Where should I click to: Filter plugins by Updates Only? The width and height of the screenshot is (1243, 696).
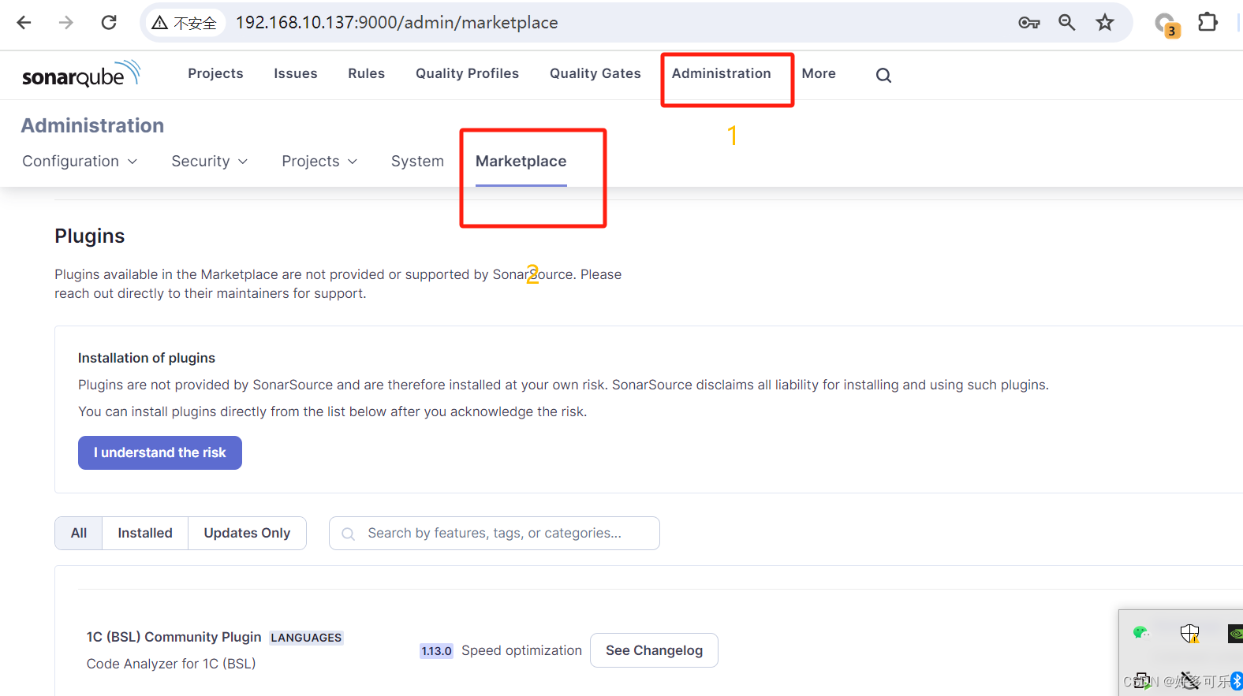tap(247, 533)
